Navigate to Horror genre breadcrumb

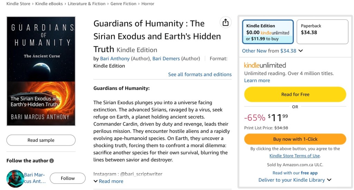pos(148,4)
